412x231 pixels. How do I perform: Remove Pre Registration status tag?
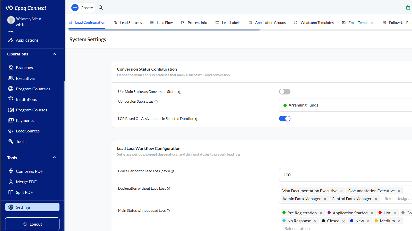[x=321, y=213]
